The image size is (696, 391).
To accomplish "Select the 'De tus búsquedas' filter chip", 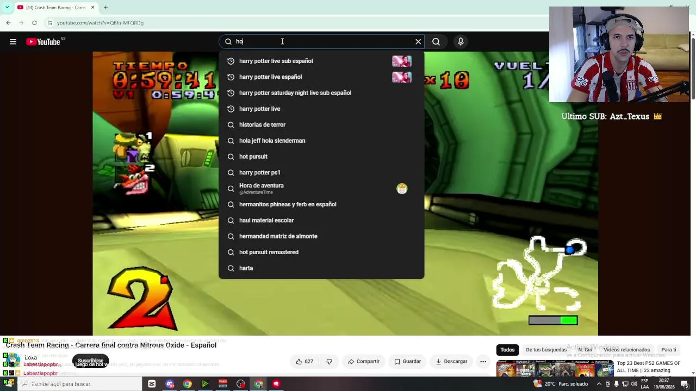I will [x=546, y=350].
